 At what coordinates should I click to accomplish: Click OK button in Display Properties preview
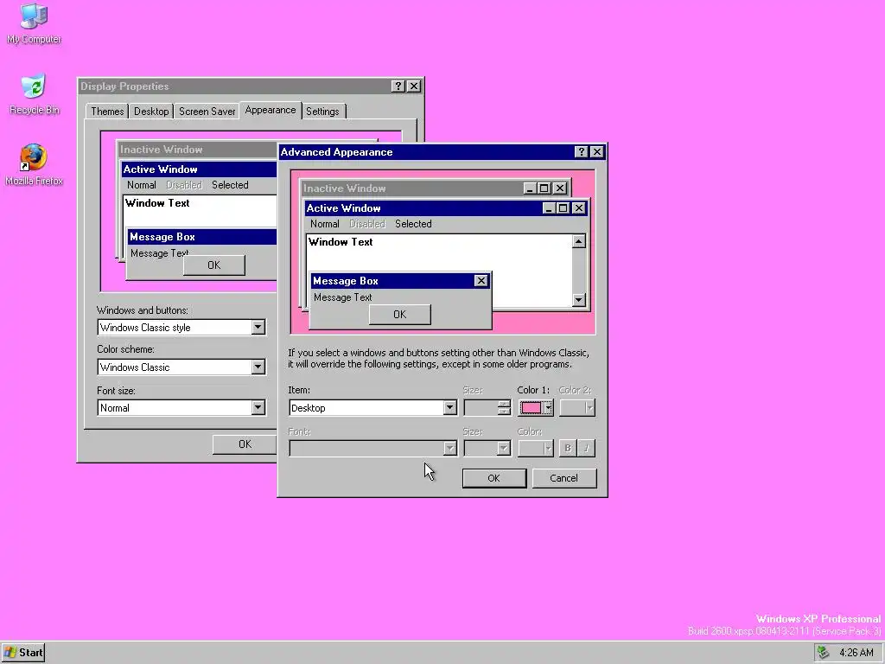coord(214,265)
